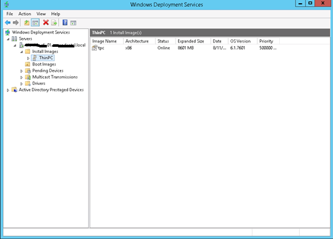The height and width of the screenshot is (239, 333).
Task: Open the blue Help question mark icon
Action: 65,22
